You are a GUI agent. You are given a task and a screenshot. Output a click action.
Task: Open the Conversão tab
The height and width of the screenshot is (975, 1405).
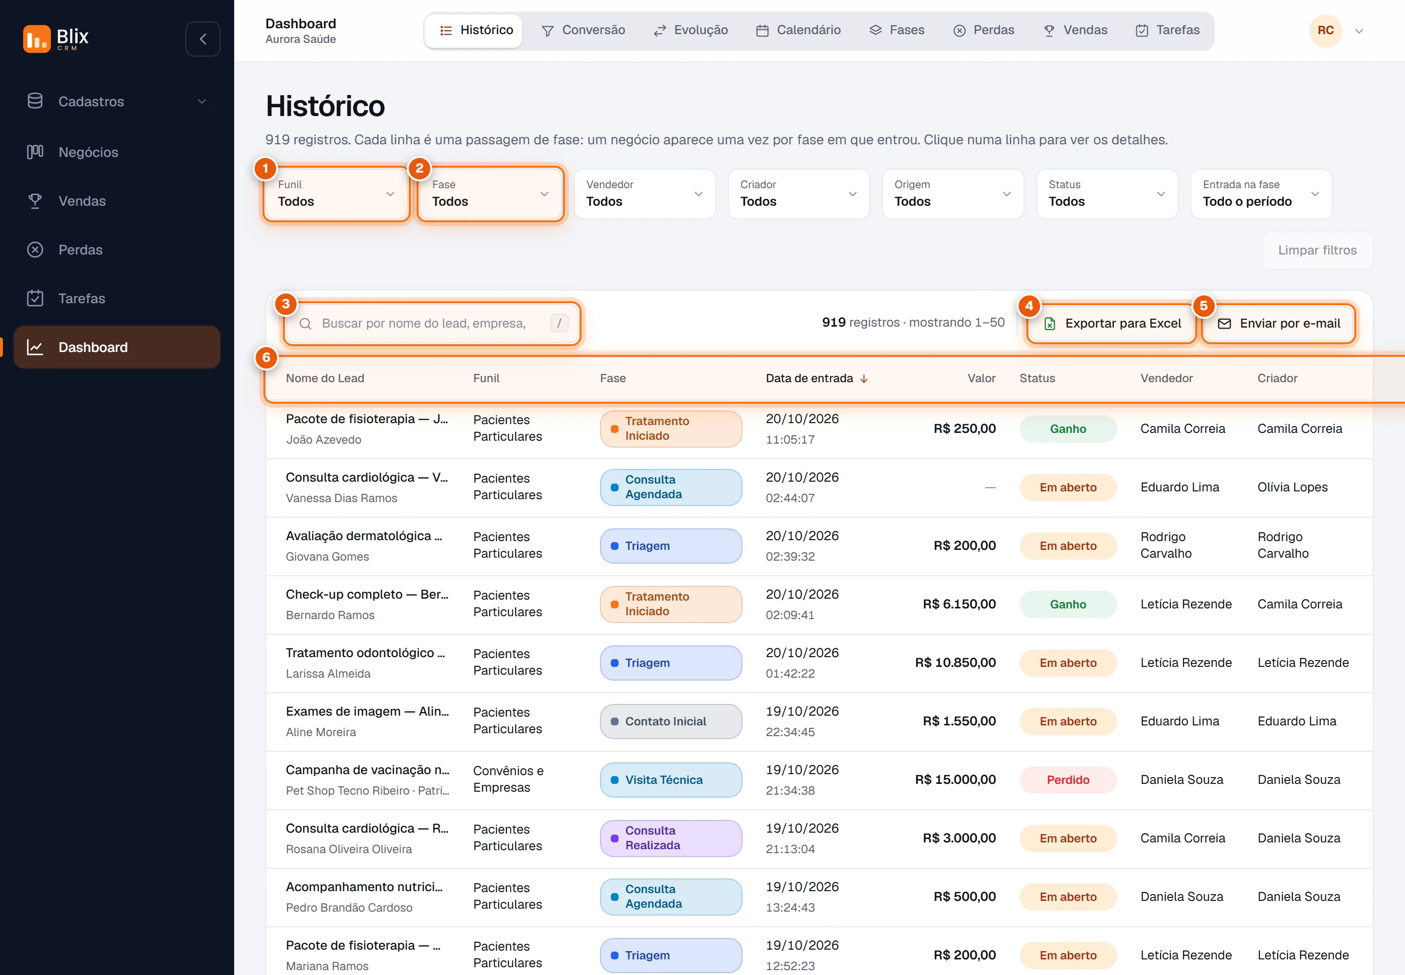[x=584, y=31]
